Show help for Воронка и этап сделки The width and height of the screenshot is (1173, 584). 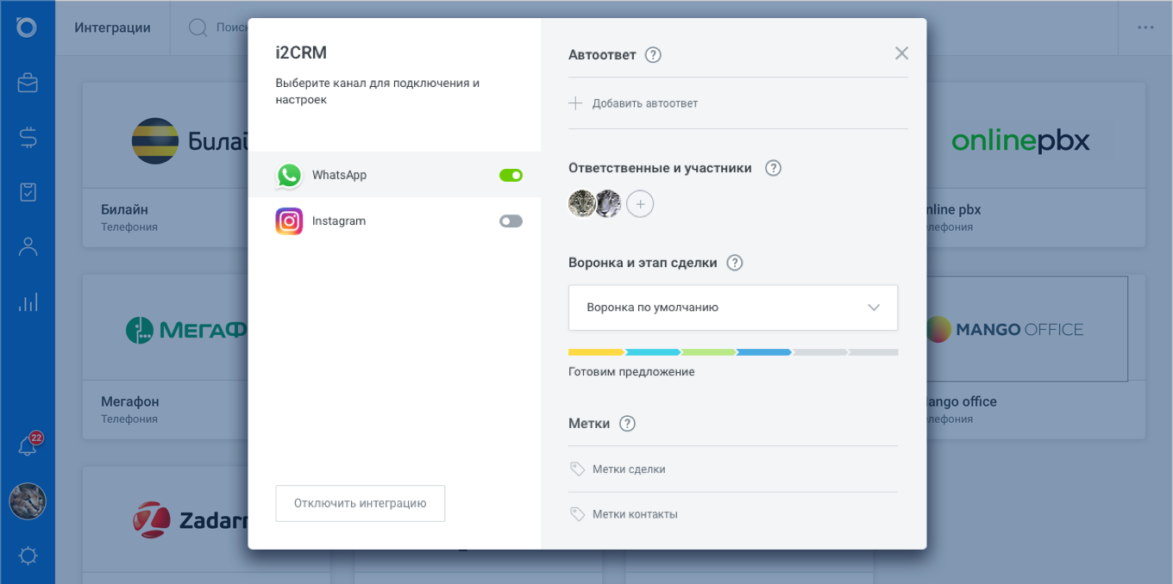tap(734, 263)
